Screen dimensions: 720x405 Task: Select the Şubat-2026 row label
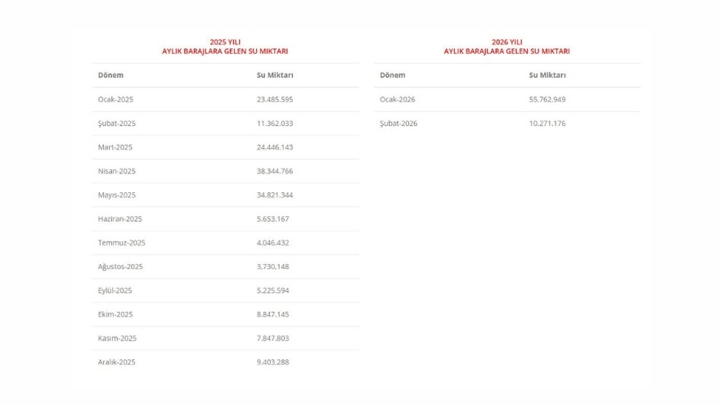pos(398,124)
